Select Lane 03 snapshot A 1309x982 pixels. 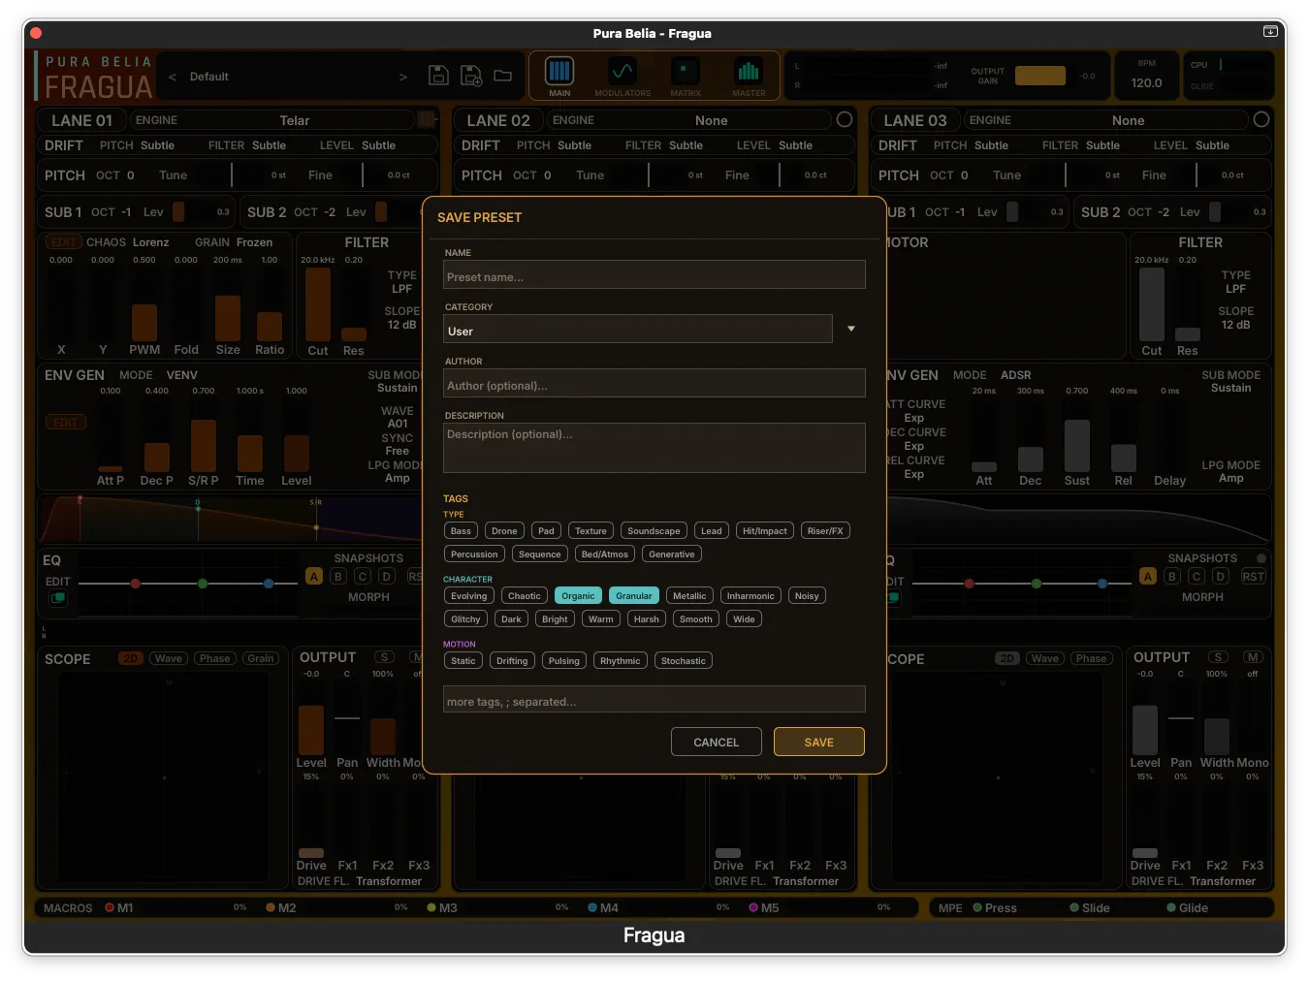pos(1148,576)
